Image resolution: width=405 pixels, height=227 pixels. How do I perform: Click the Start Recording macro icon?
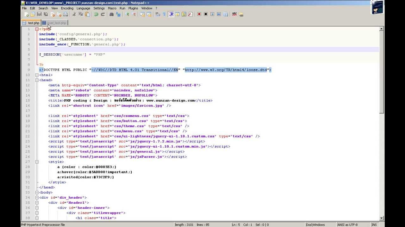(199, 14)
